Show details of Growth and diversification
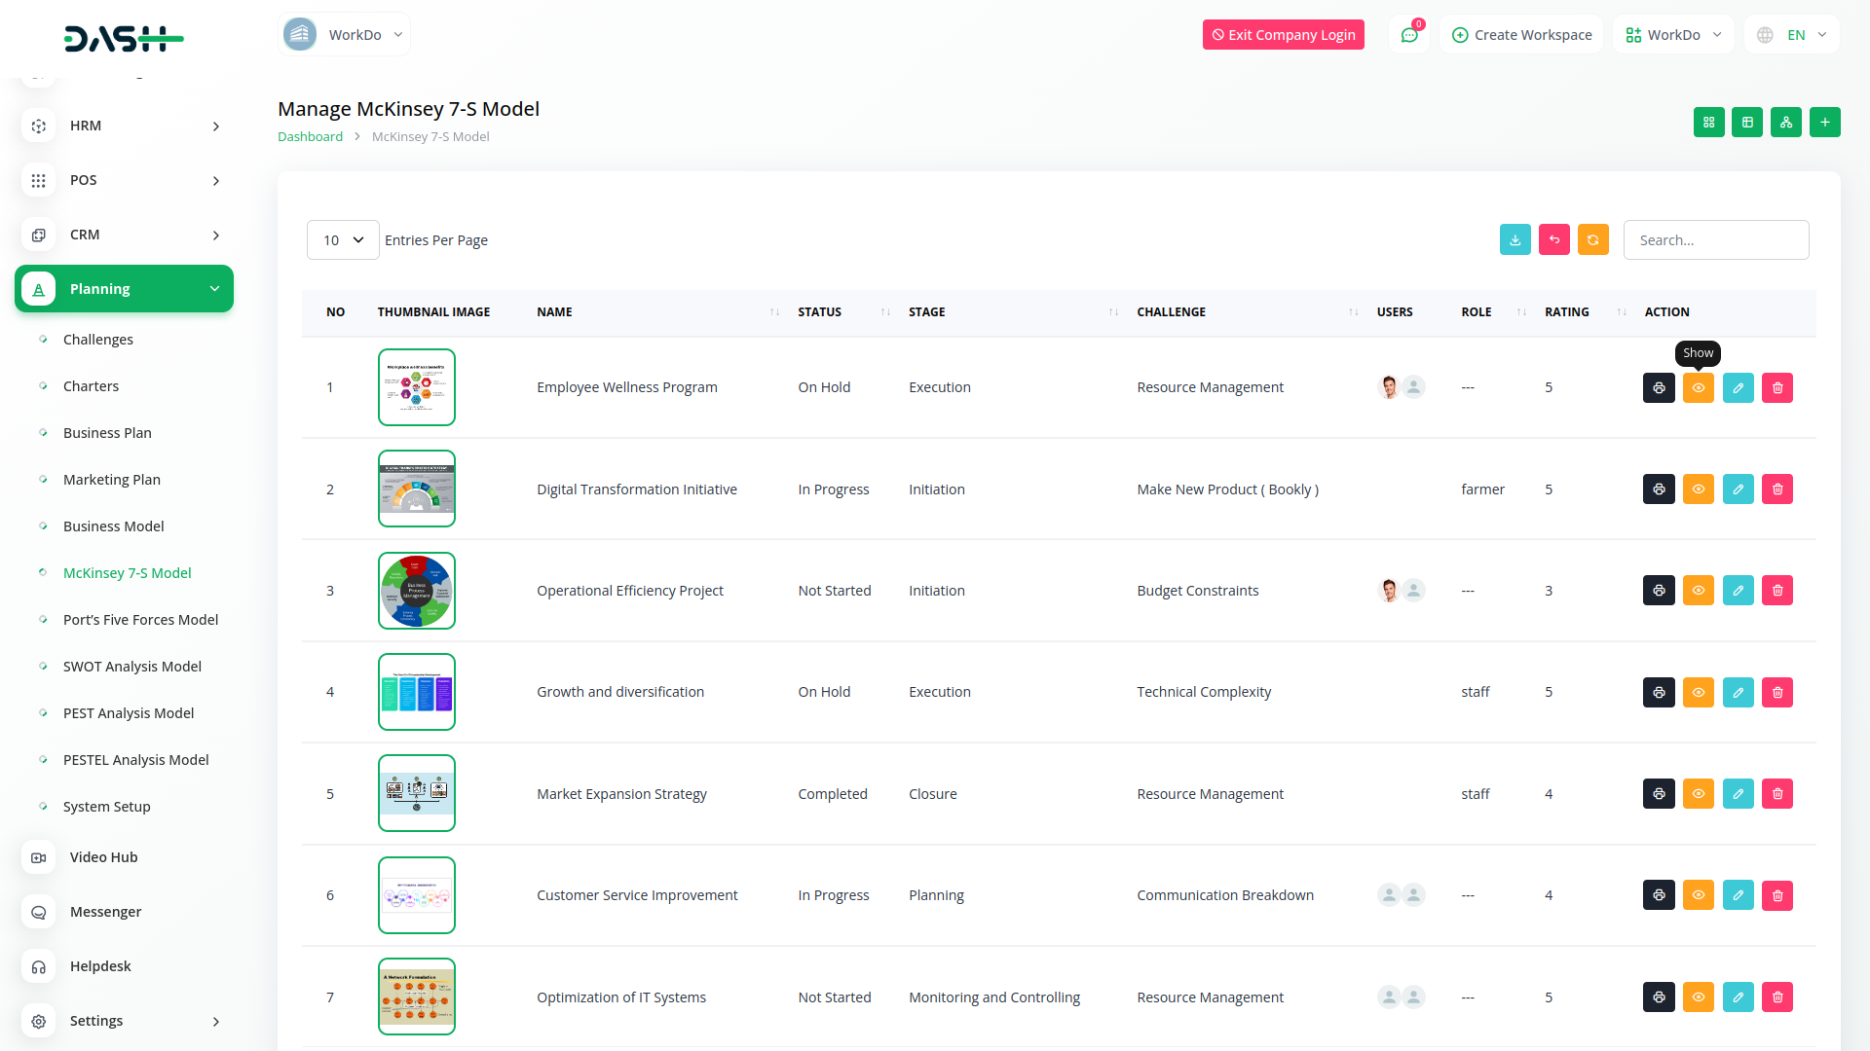This screenshot has height=1051, width=1870. [x=1698, y=692]
